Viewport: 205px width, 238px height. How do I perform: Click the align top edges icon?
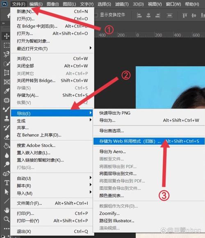tap(184, 15)
